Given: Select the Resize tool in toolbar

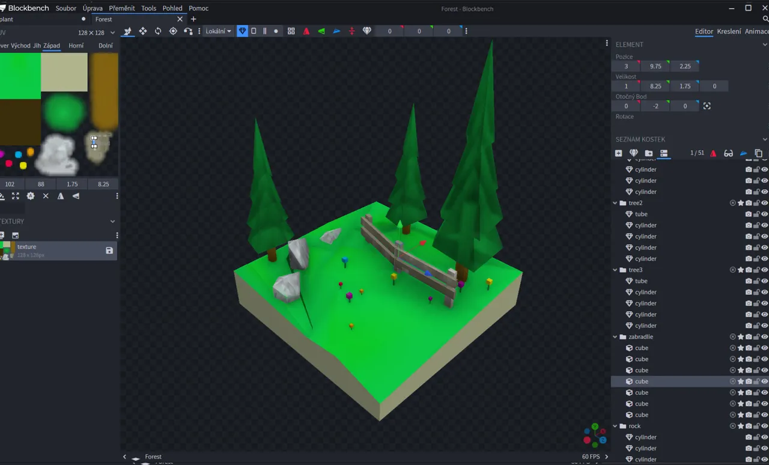Looking at the screenshot, I should [143, 31].
